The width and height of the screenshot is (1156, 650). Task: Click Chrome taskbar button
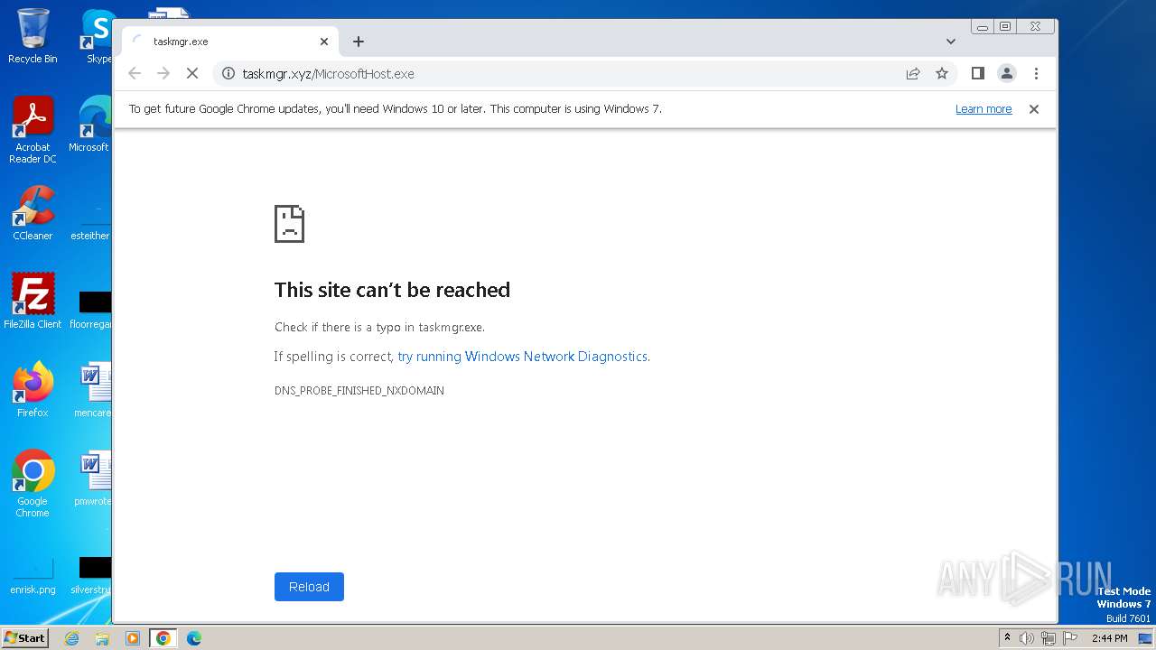point(163,638)
